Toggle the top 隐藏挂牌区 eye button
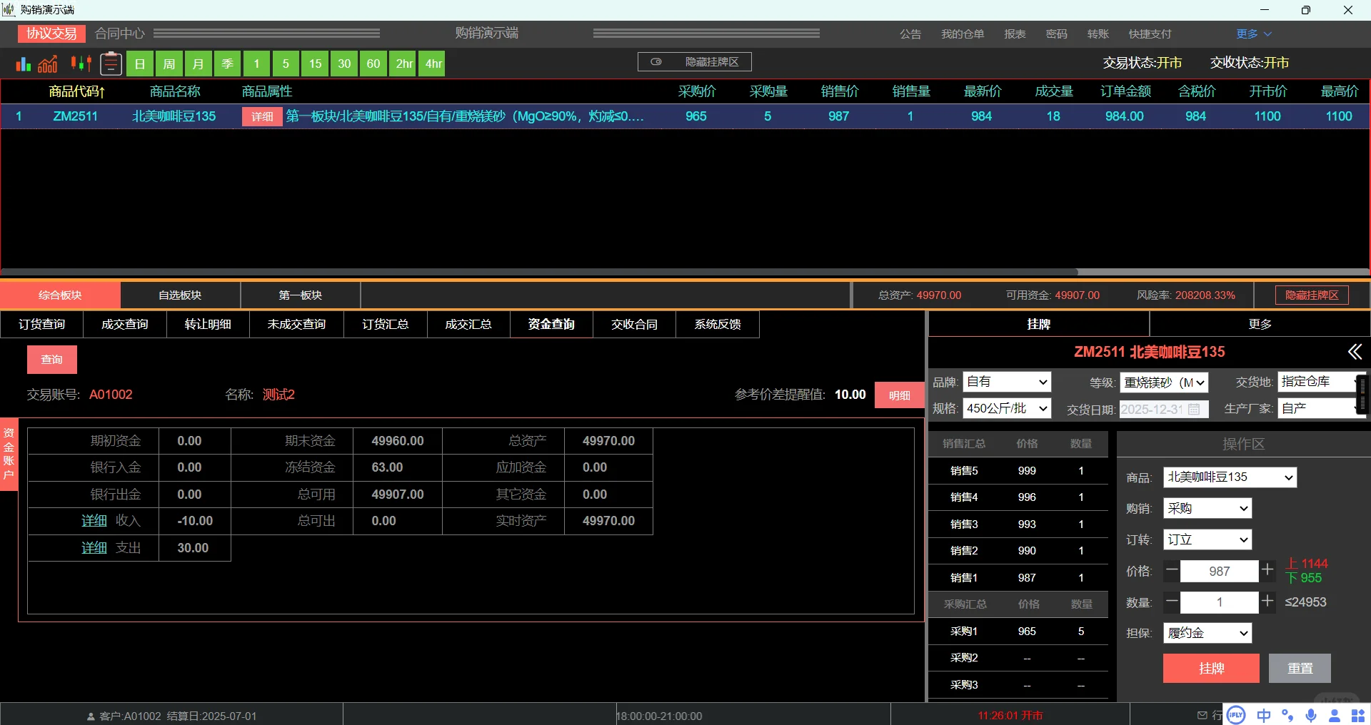The width and height of the screenshot is (1371, 725). [694, 62]
